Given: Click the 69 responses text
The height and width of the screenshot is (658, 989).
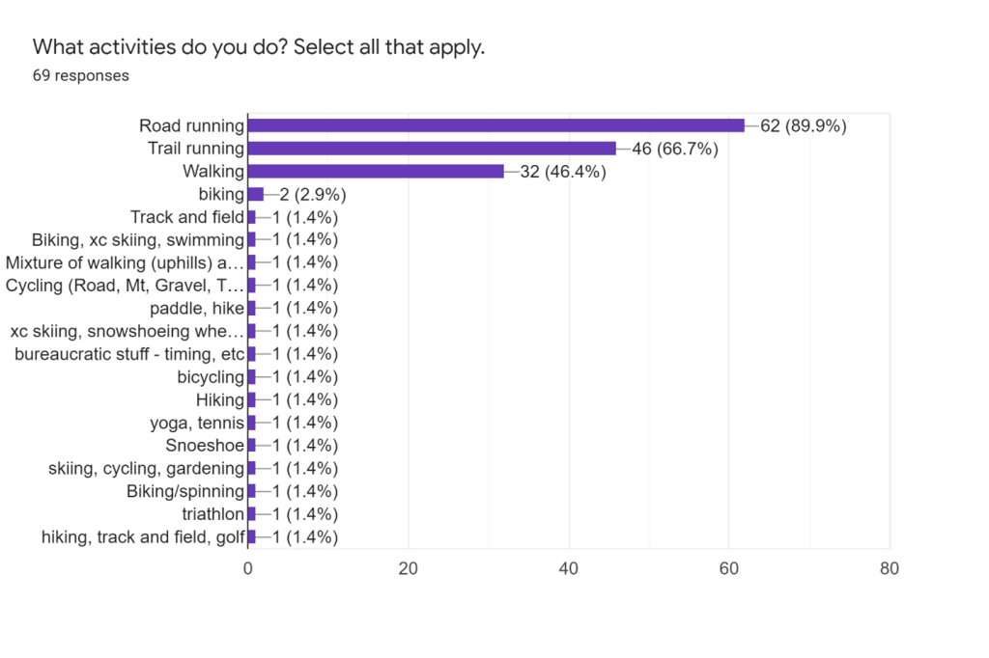Looking at the screenshot, I should pos(81,75).
